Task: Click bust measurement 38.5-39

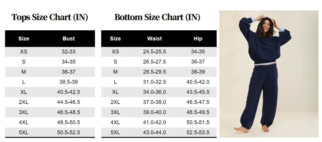Action: (69, 82)
